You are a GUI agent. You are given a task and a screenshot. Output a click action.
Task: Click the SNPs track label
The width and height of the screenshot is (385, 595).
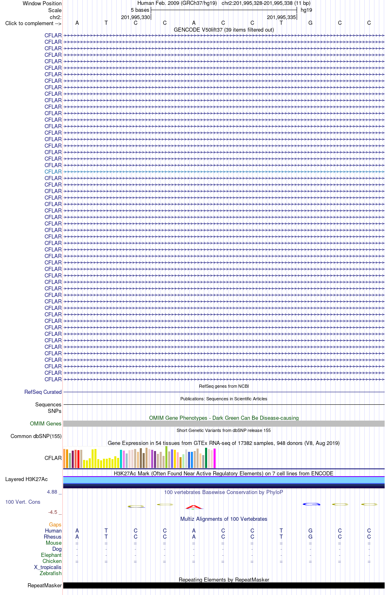coord(55,411)
